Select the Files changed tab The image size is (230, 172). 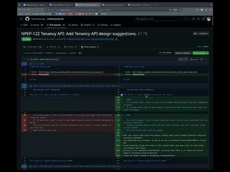pyautogui.click(x=90, y=47)
